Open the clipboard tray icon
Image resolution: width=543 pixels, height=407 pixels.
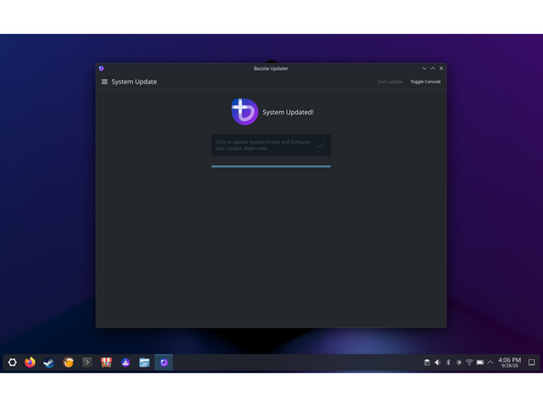[x=427, y=362]
